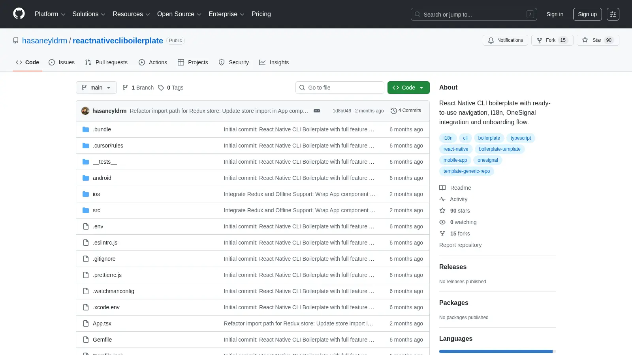This screenshot has width=632, height=355.
Task: Select the react-native topic tag
Action: (456, 149)
